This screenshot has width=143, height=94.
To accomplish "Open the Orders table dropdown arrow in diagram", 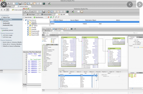I will 97,37.
